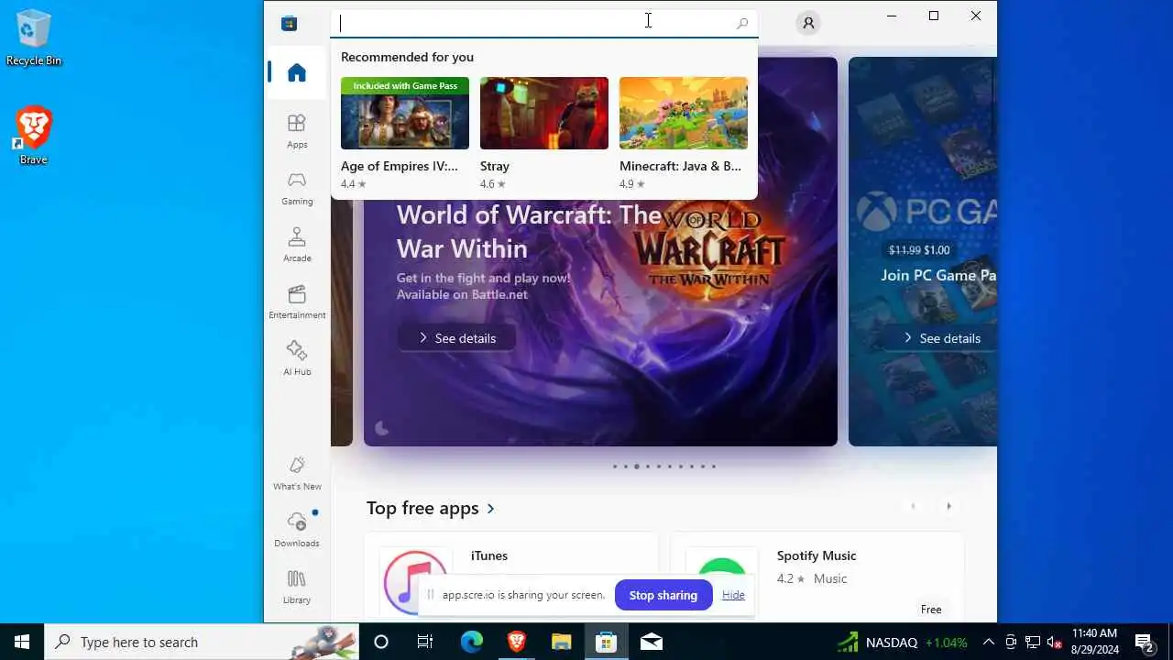1173x660 pixels.
Task: Click World of Warcraft banner title
Action: [529, 232]
